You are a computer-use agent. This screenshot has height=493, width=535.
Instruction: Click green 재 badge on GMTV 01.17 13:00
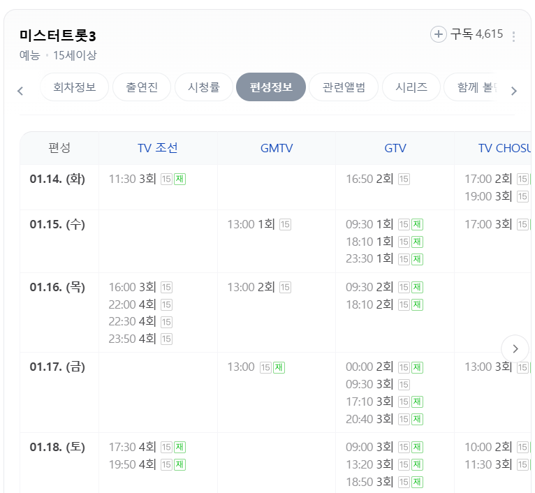point(279,367)
